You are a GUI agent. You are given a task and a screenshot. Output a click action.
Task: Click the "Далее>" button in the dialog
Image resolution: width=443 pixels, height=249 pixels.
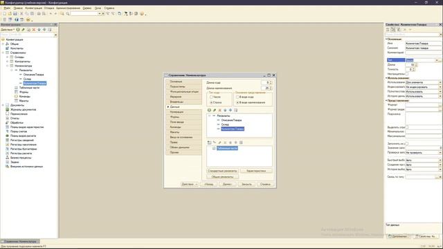[227, 184]
